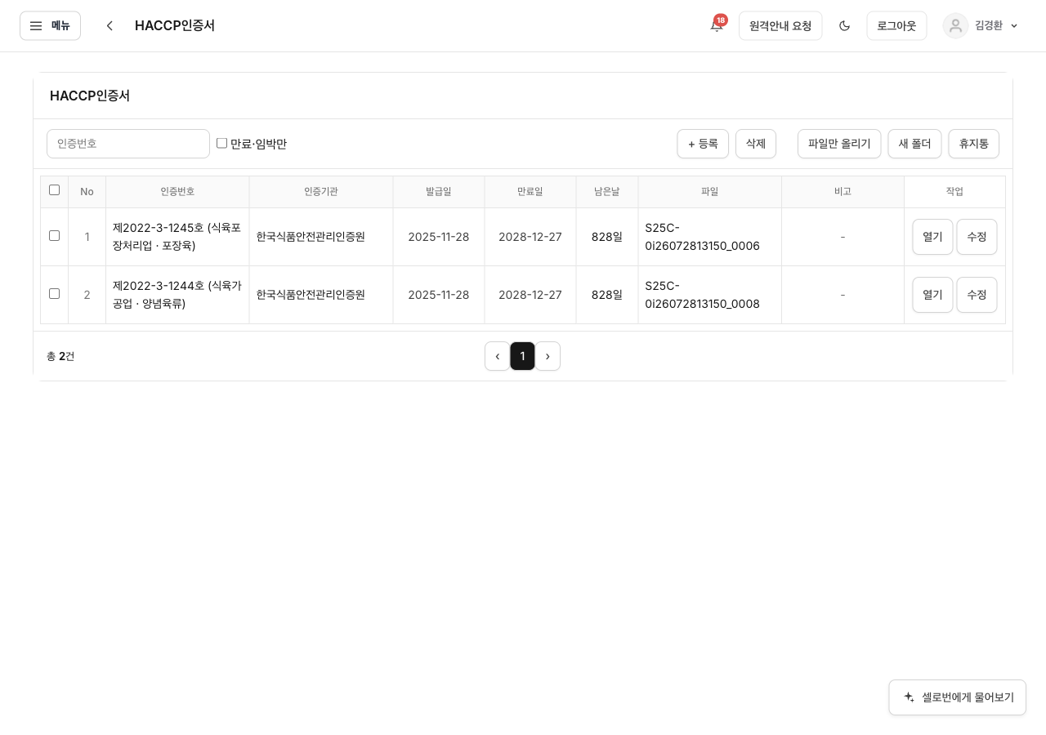
Task: Click the 작업 column header
Action: pos(954,192)
